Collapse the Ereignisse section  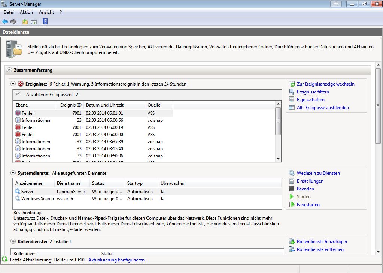13,84
